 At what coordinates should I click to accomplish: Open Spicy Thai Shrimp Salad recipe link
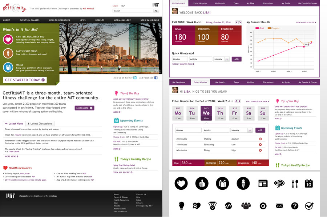(124, 165)
